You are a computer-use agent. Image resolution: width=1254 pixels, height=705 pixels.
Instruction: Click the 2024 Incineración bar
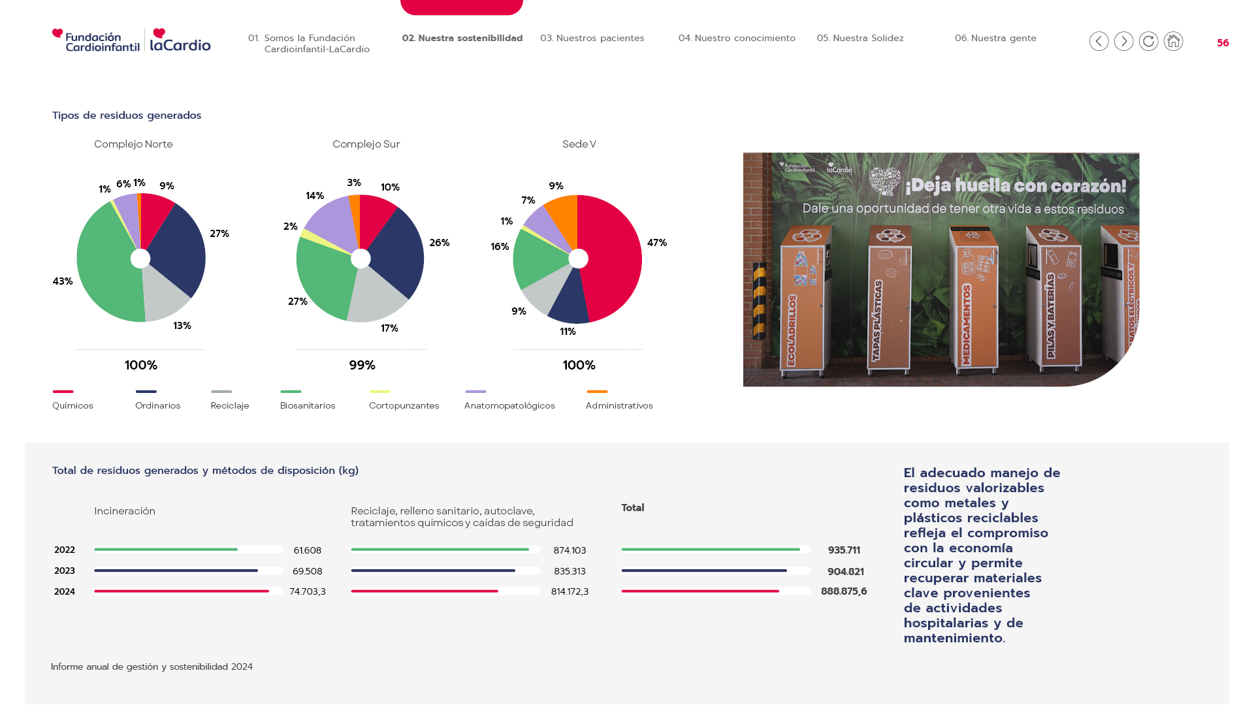[188, 591]
